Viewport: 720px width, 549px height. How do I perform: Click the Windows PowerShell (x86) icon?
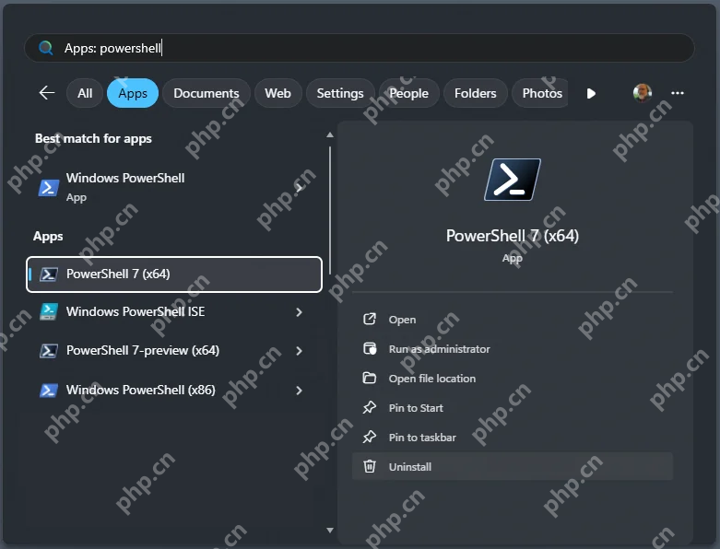point(48,391)
